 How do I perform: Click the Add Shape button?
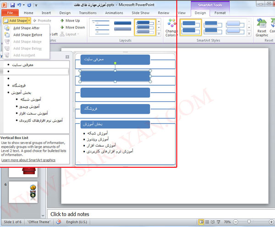coord(16,21)
